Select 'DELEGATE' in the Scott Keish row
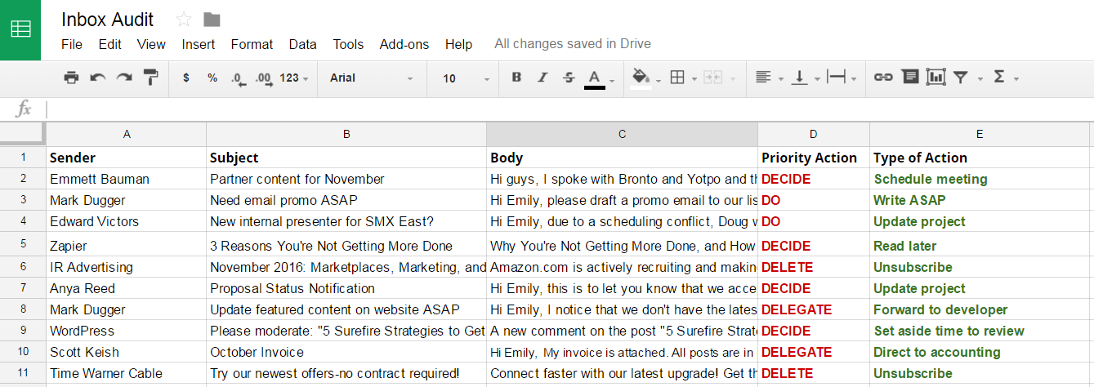1094x387 pixels. tap(814, 352)
